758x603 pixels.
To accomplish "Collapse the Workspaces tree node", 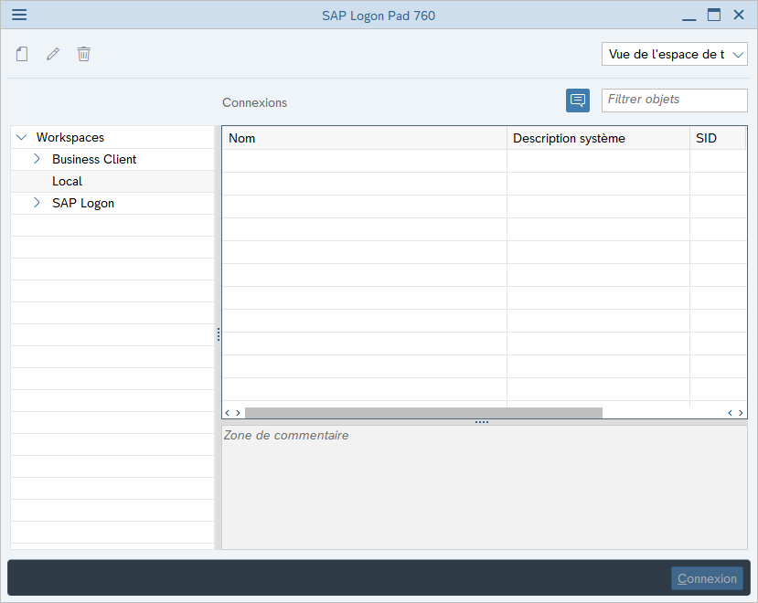I will coord(21,137).
